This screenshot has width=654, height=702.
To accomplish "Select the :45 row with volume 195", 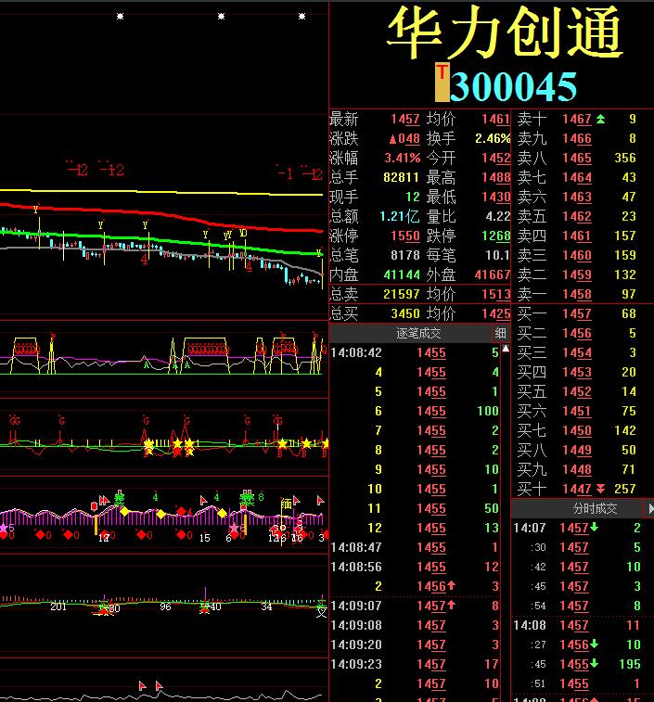I will (x=577, y=664).
